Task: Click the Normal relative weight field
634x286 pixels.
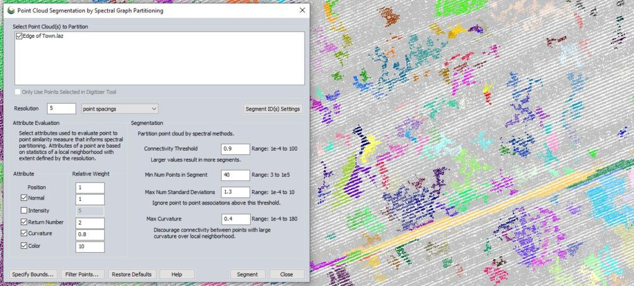Action: tap(90, 200)
